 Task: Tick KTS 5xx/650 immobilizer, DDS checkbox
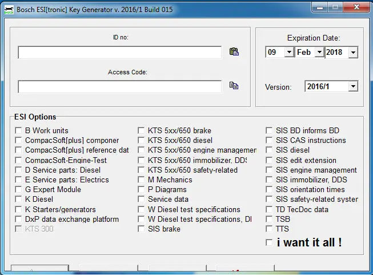[141, 160]
